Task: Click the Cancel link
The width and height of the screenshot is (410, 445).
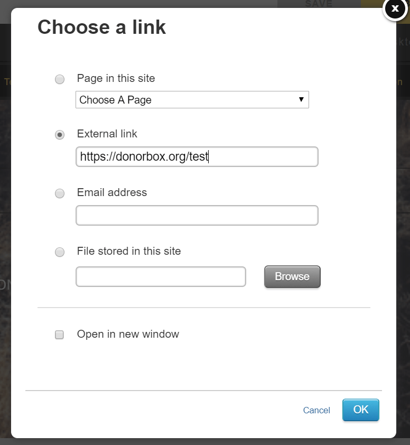Action: point(316,411)
